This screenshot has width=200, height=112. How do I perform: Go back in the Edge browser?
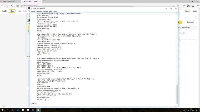2,6
